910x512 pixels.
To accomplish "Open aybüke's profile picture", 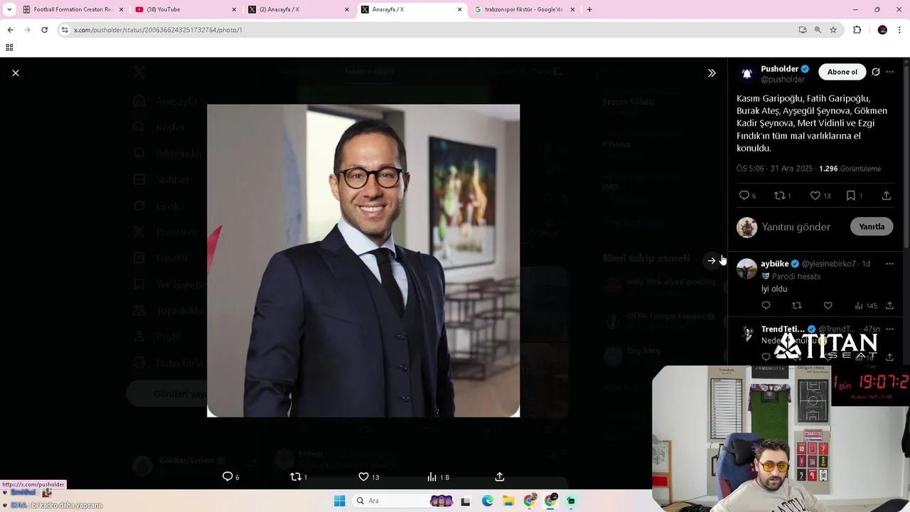I will (x=746, y=269).
